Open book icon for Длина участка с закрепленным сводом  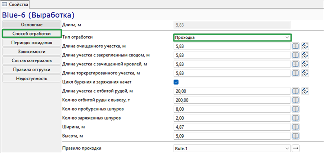pyautogui.click(x=296, y=55)
